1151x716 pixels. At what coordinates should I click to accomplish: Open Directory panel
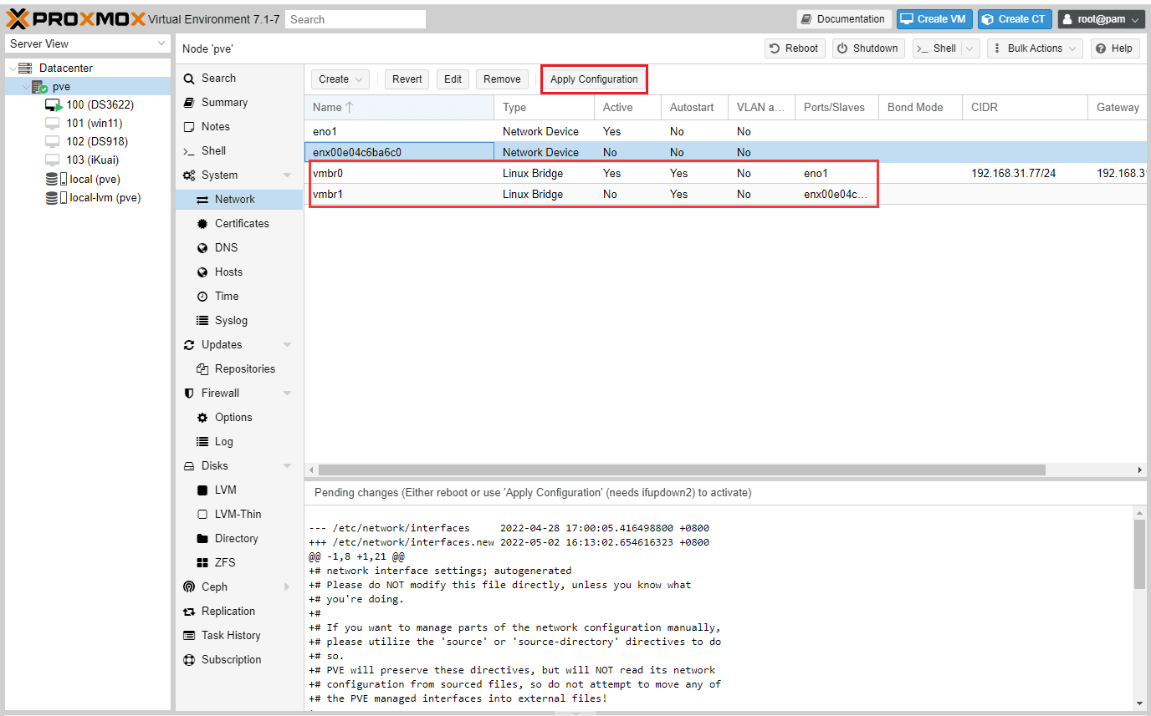(x=238, y=538)
